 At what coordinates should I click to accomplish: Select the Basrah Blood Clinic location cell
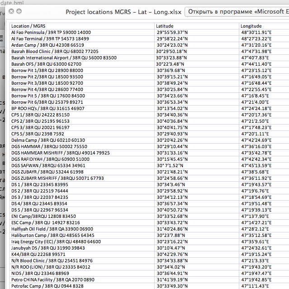(x=82, y=52)
